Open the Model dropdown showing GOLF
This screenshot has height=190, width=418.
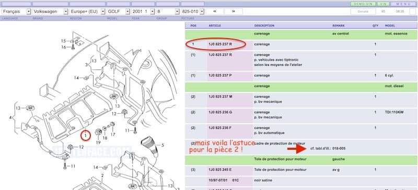[118, 11]
